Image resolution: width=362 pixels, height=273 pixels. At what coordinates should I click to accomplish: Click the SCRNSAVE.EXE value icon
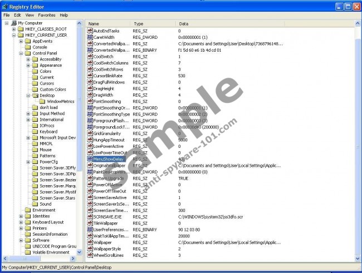(89, 217)
